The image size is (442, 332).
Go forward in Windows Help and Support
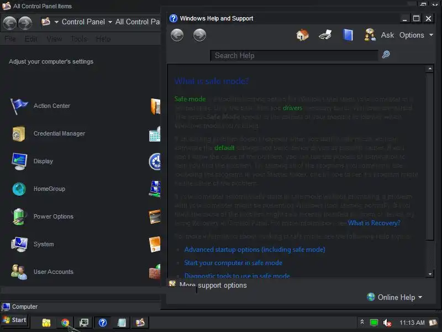[199, 35]
